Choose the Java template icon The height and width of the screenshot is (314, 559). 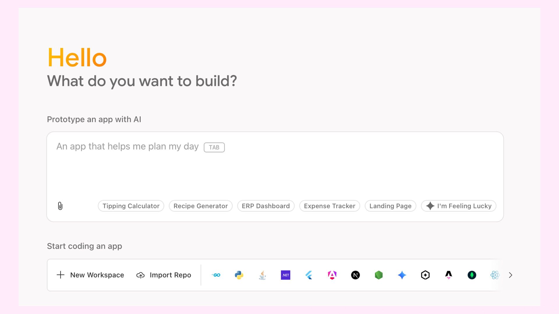point(262,275)
